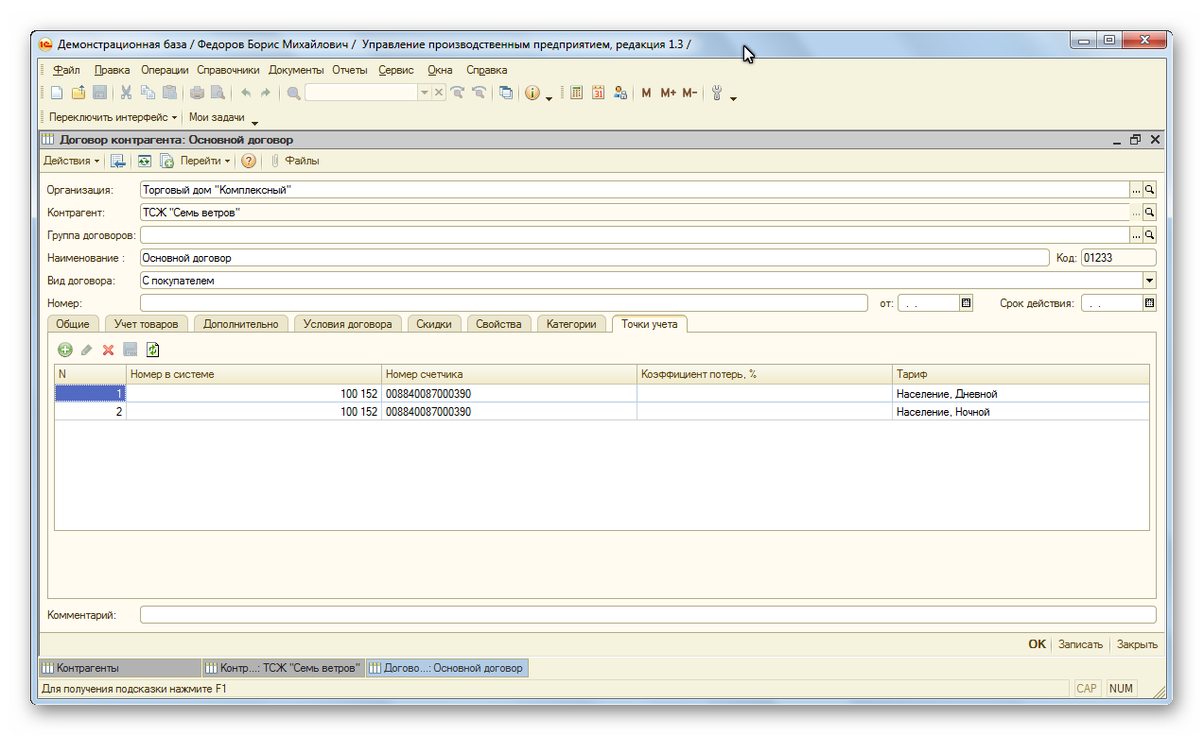Click the orange question mark help icon
The height and width of the screenshot is (736, 1204).
click(249, 161)
